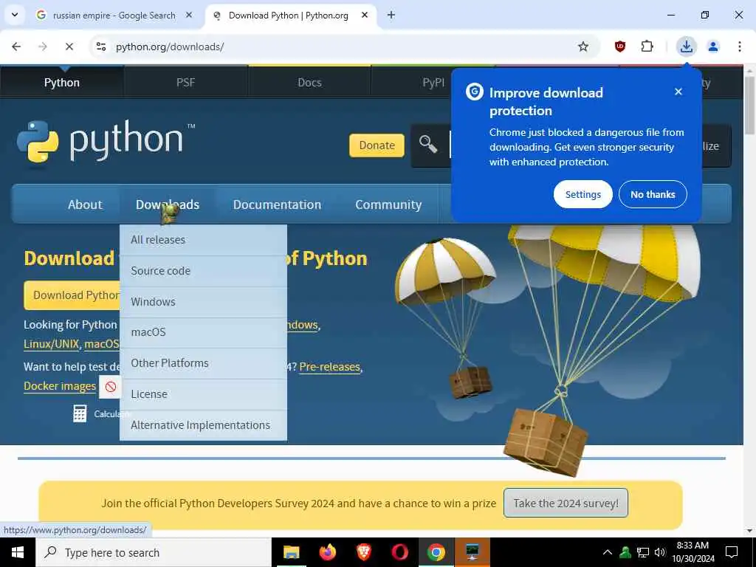Screen dimensions: 756x567
Task: Open the Chrome profile avatar icon
Action: tap(713, 47)
